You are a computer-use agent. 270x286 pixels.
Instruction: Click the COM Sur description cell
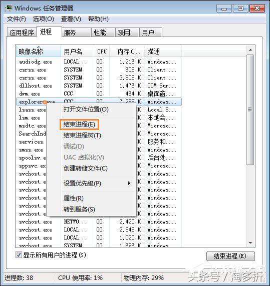[x=162, y=85]
